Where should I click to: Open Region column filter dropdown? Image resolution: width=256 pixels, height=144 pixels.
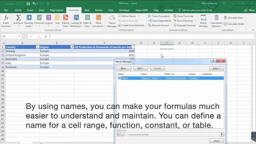tap(72, 47)
